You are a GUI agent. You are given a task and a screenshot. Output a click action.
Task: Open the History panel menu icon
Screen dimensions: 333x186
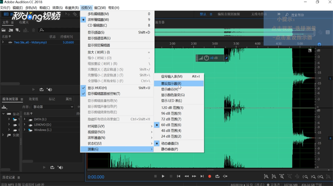[x=19, y=178]
